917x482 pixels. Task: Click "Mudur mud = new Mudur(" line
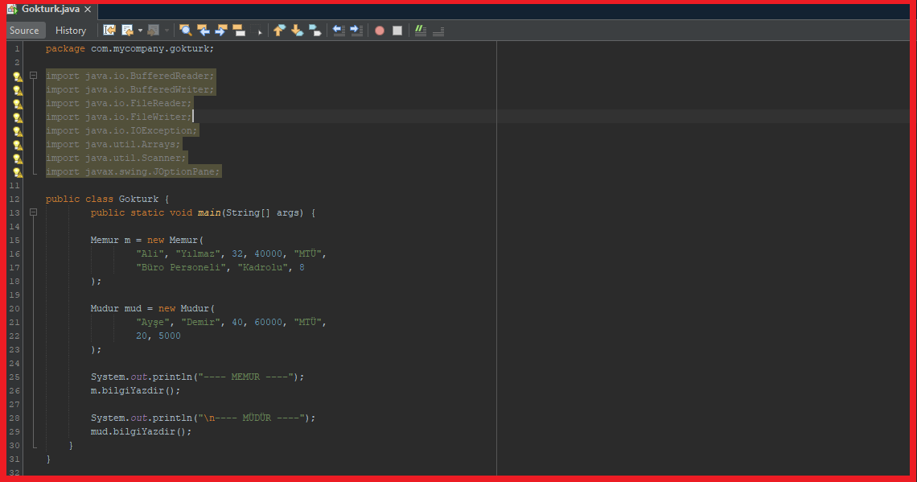click(153, 308)
